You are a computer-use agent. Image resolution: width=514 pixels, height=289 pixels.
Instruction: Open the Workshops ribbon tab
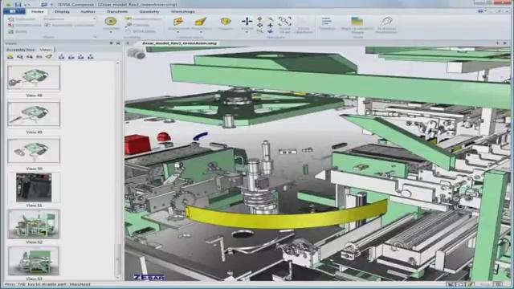182,11
